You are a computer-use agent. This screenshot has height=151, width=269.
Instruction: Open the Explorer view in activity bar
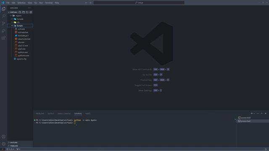(x=4, y=9)
